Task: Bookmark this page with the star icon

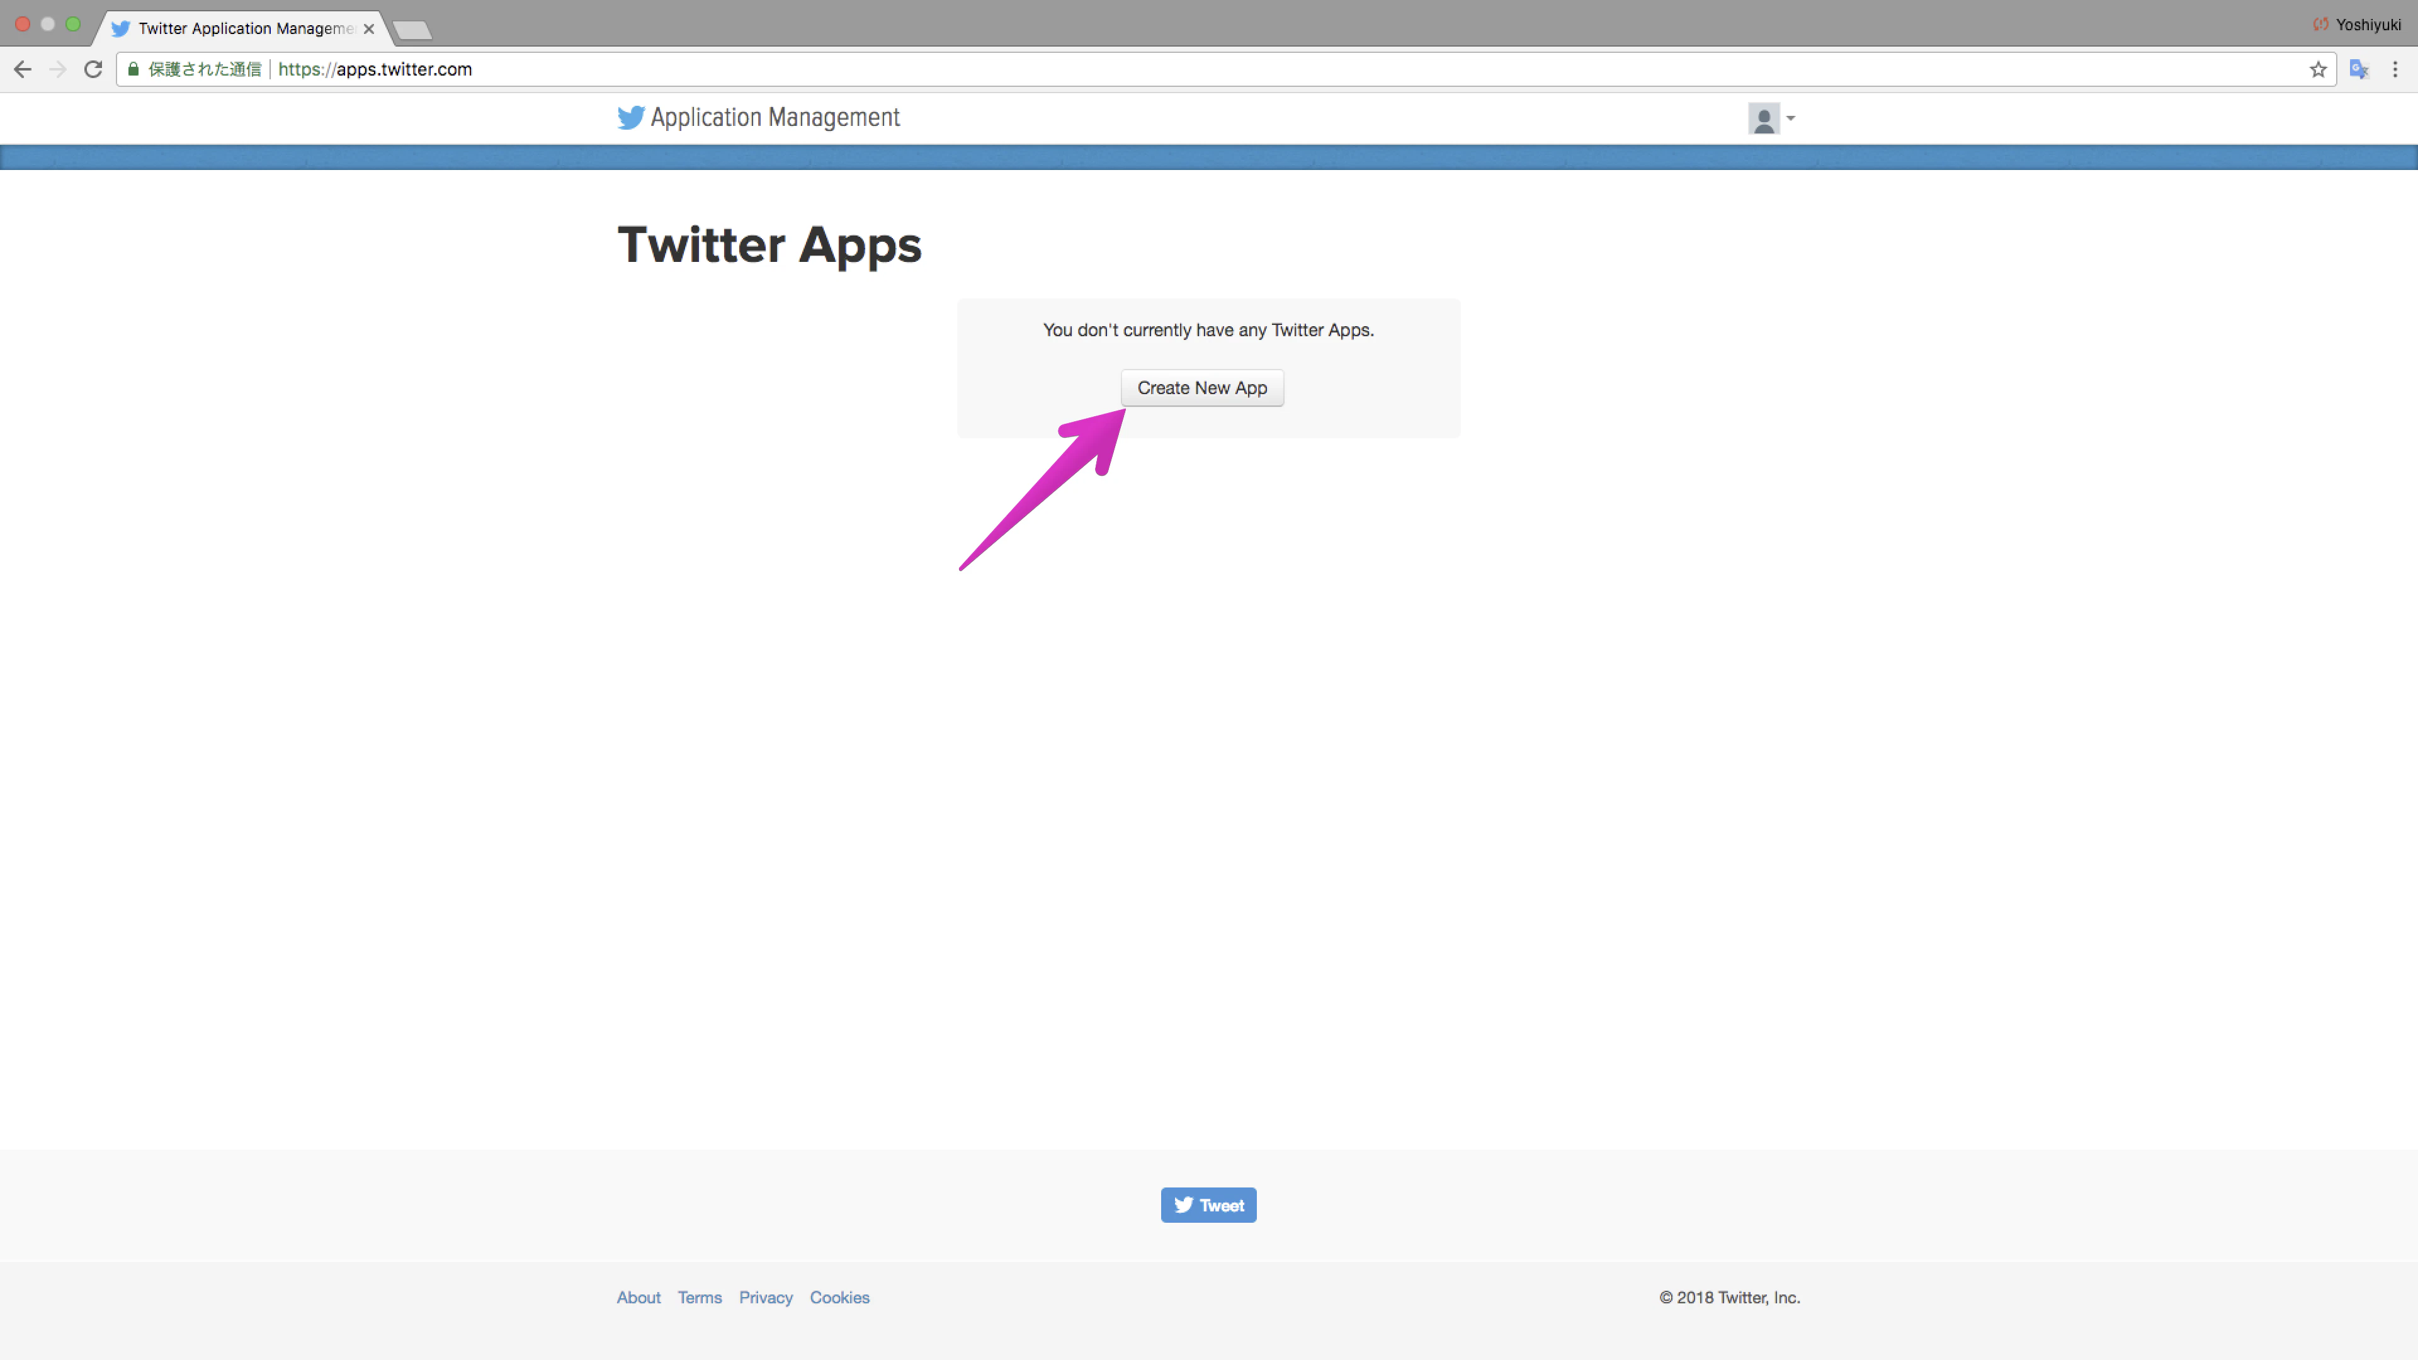Action: coord(2317,69)
